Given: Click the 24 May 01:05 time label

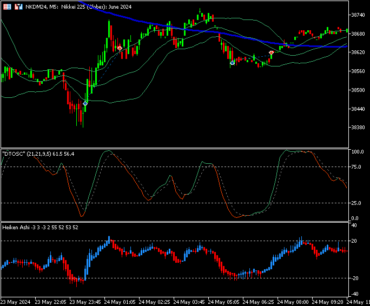Looking at the screenshot, I should tap(120, 302).
